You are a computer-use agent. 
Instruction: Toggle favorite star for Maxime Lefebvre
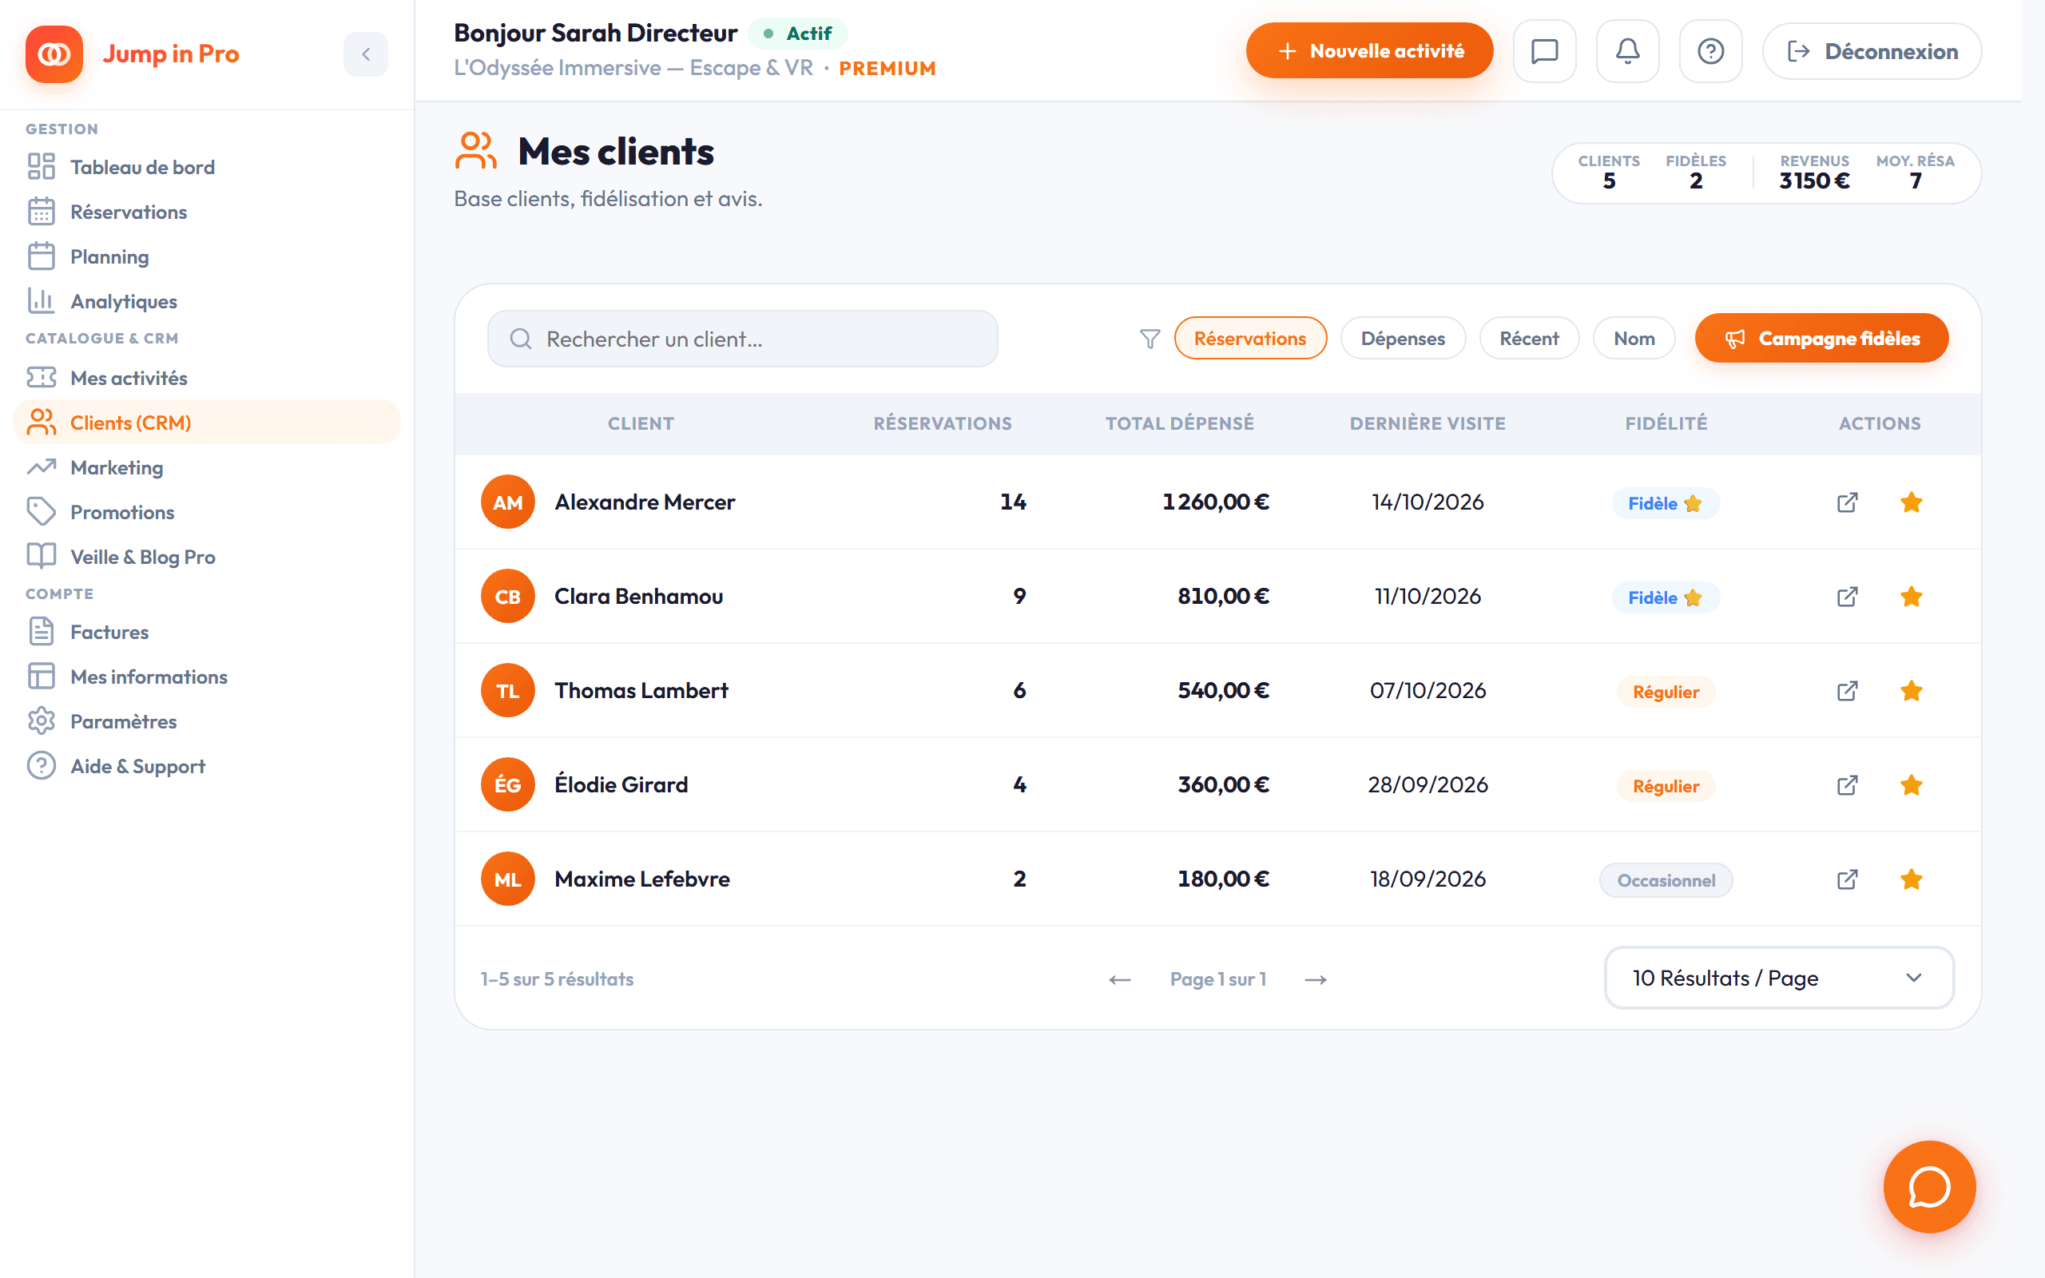[x=1912, y=880]
